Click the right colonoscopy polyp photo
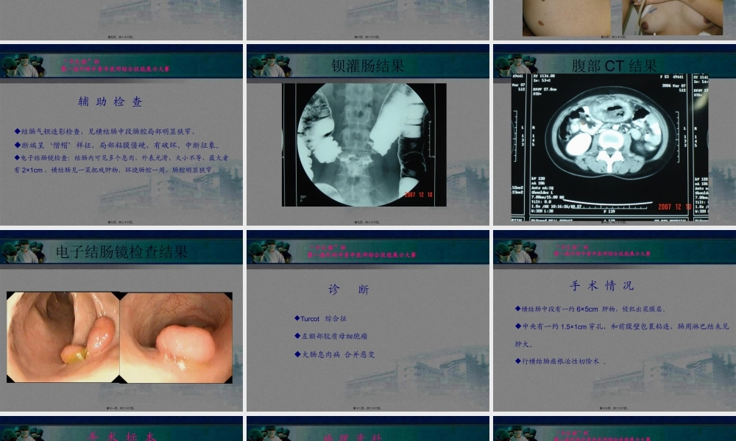 pyautogui.click(x=177, y=337)
